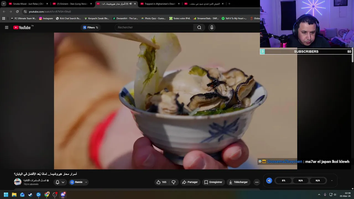Open Kenpachi Zaraki bookmark
Viewport: 354px width, 199px height.
tap(97, 19)
